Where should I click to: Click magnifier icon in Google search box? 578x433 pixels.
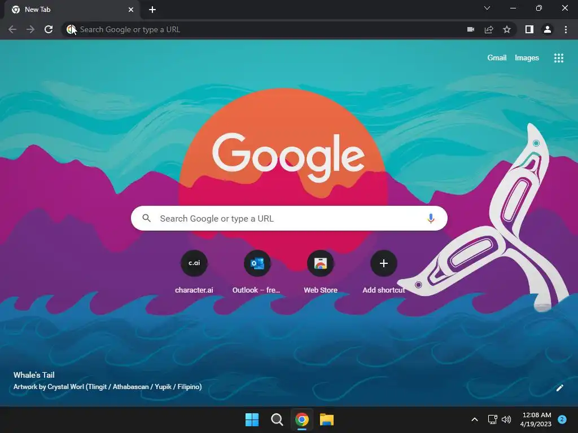[x=146, y=218]
